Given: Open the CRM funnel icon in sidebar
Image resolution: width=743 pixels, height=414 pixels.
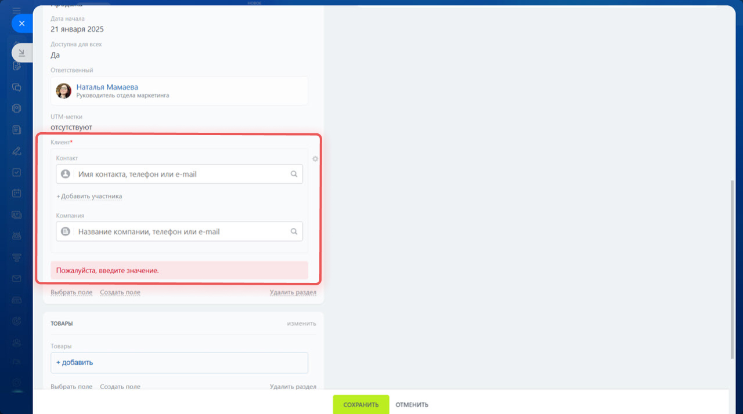Looking at the screenshot, I should (x=17, y=257).
